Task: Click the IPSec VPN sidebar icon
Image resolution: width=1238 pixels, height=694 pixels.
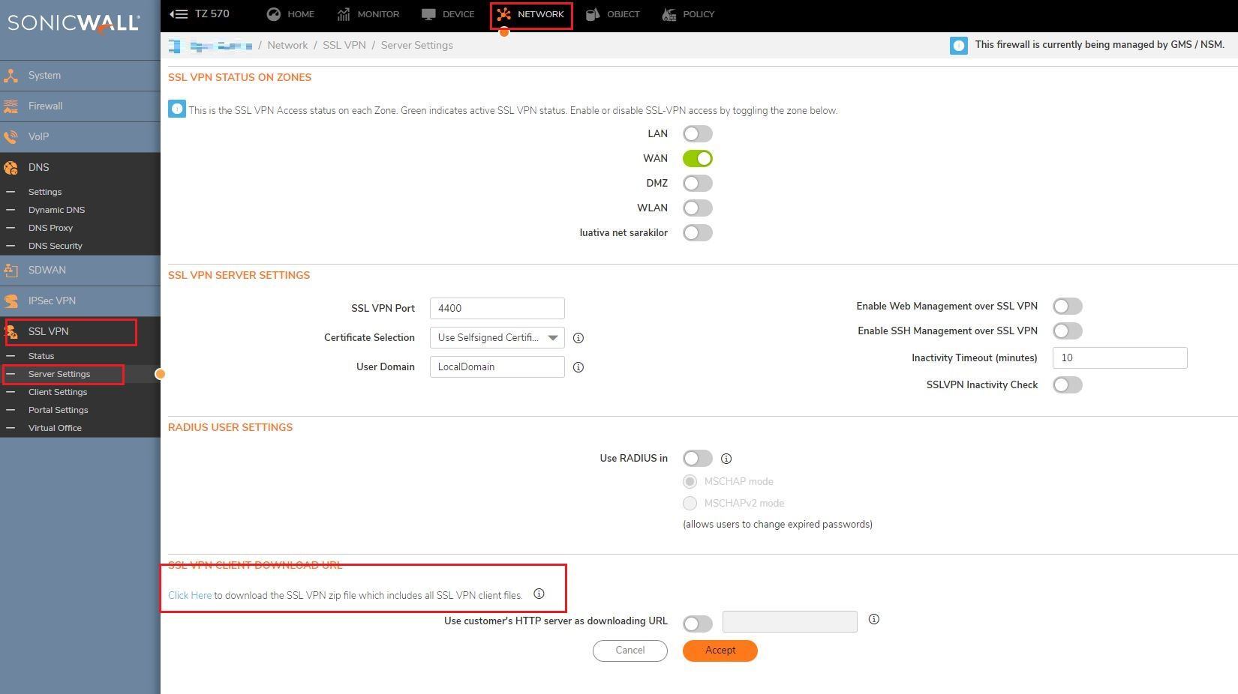Action: point(11,301)
